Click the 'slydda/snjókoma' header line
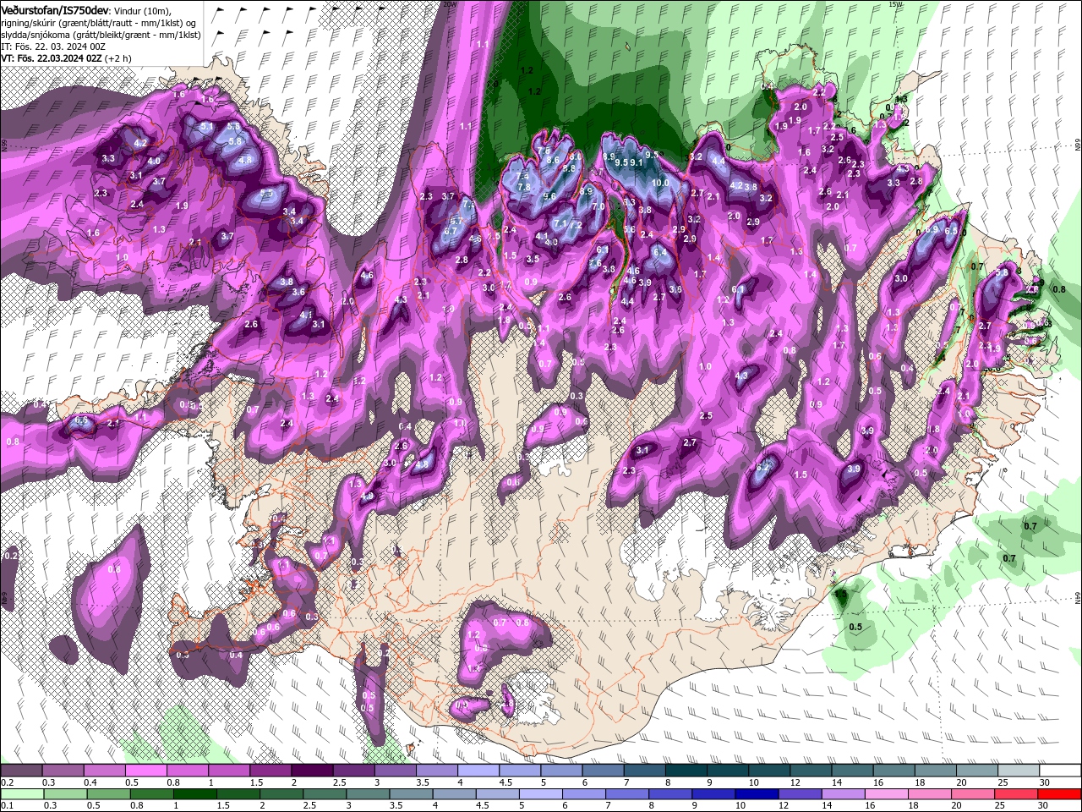Image resolution: width=1082 pixels, height=812 pixels. [x=101, y=35]
